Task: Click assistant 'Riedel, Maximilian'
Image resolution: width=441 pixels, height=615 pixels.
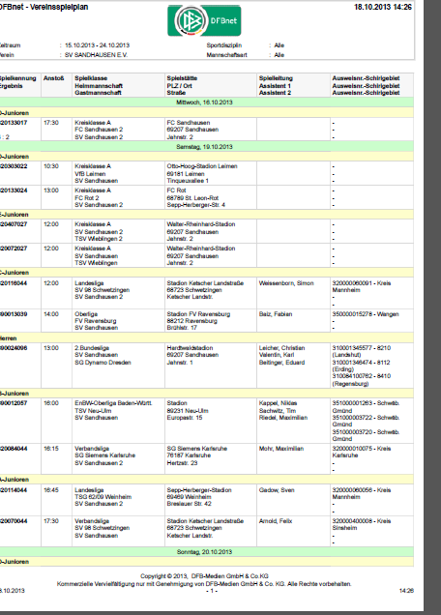Action: [x=283, y=418]
